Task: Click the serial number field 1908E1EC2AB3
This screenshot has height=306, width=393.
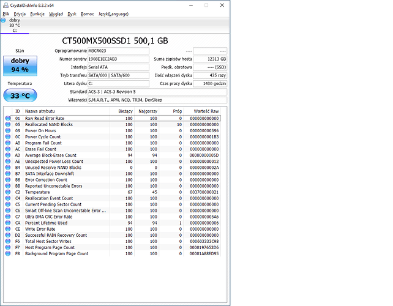Action: (x=118, y=59)
